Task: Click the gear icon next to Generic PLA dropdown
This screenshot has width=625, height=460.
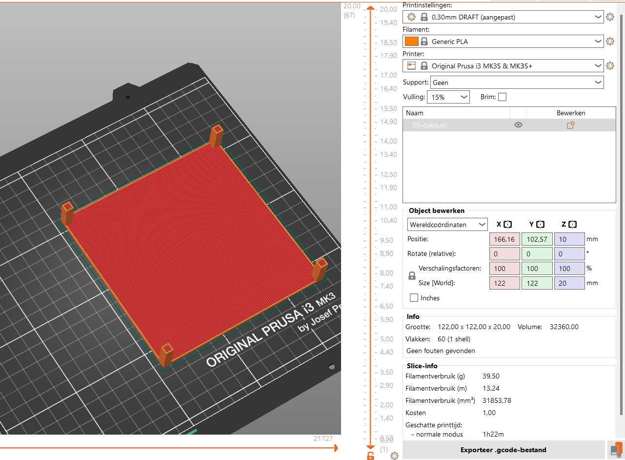Action: click(x=610, y=42)
